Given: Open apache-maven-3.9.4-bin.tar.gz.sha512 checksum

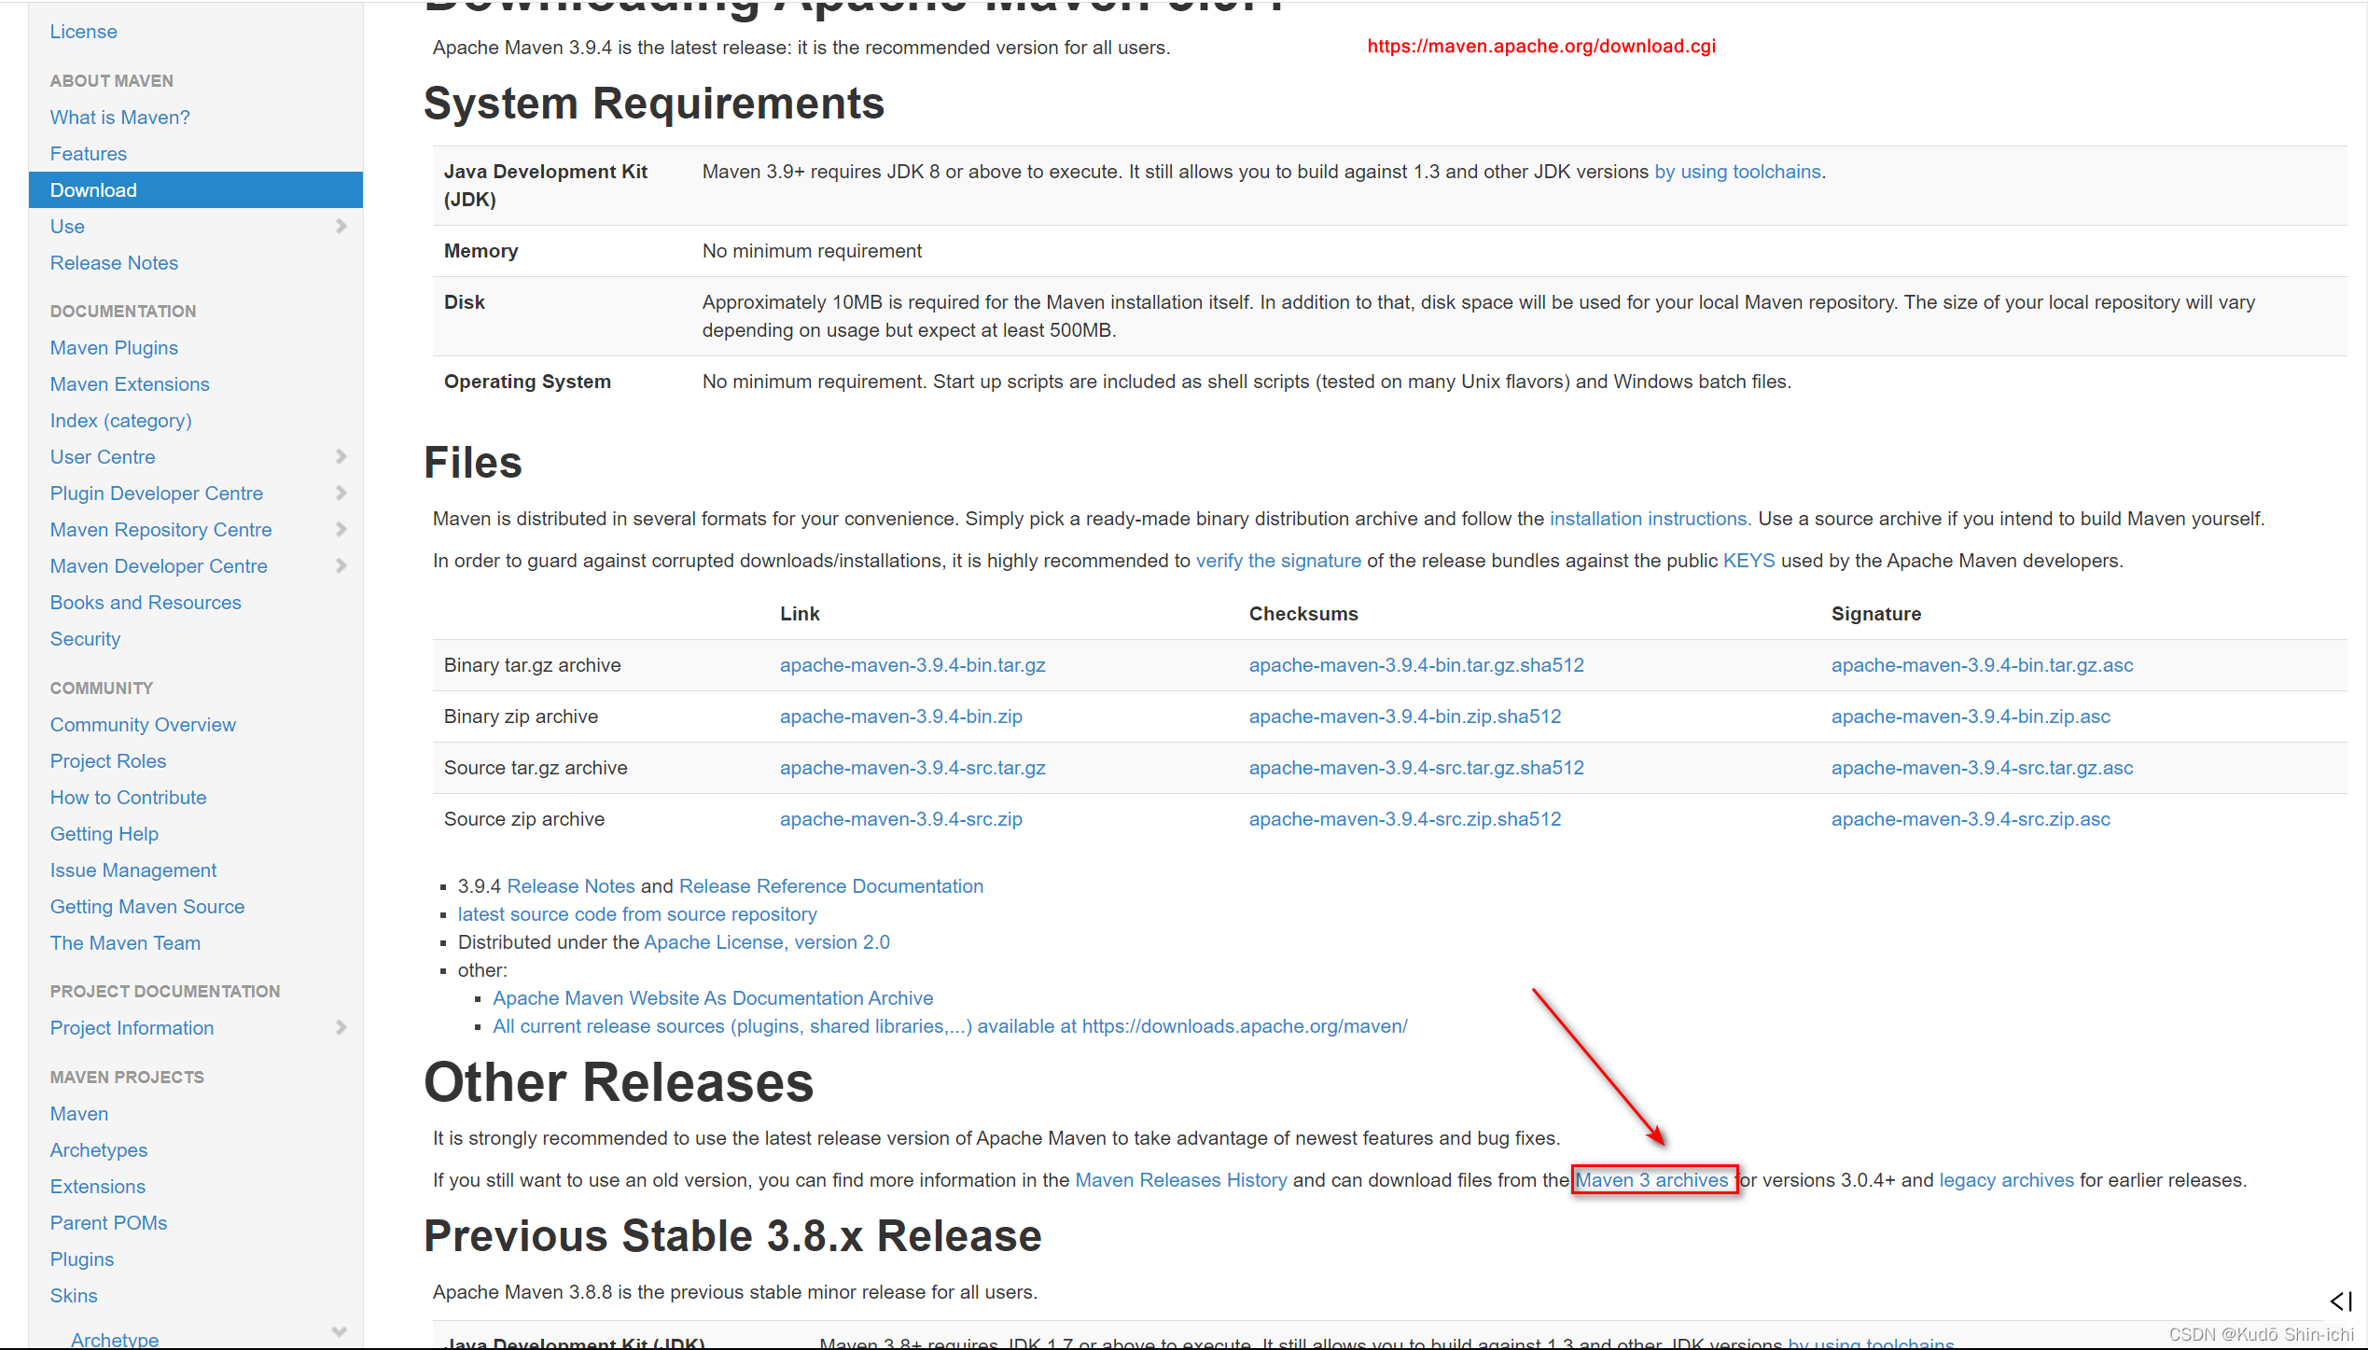Looking at the screenshot, I should coord(1416,665).
